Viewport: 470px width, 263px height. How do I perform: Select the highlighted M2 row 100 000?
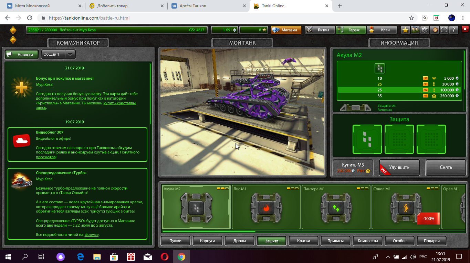pos(399,90)
